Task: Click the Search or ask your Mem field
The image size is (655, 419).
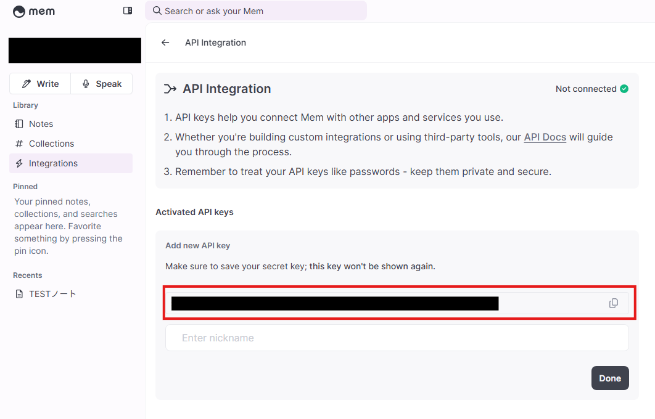Action: coord(256,11)
